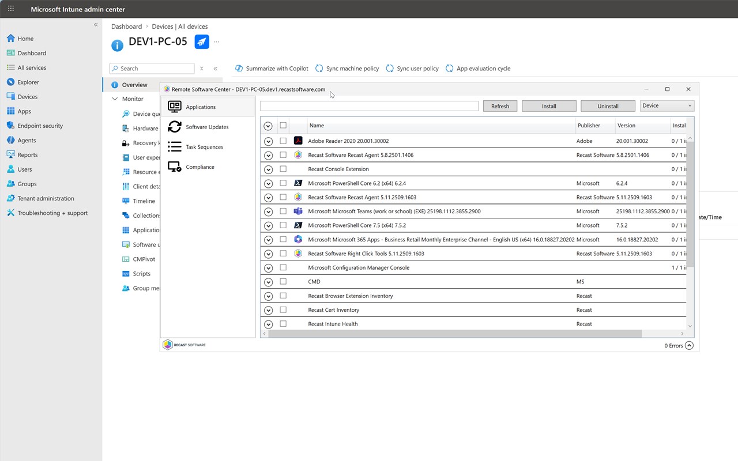Click the Agents icon in sidebar
Viewport: 738px width, 461px height.
(10, 140)
